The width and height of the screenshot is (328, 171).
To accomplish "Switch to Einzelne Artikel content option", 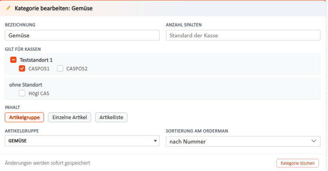I will 70,117.
